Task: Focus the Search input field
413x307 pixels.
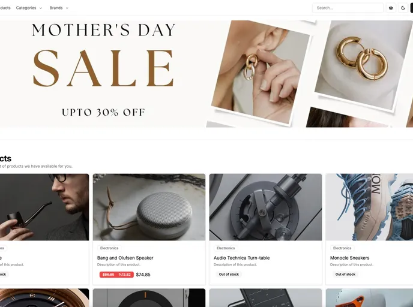Action: coord(348,8)
